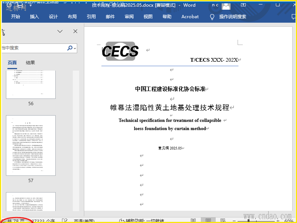Click line 'loess foundation by curtain method'
Viewport: 297px width, 223px height.
tap(170, 129)
